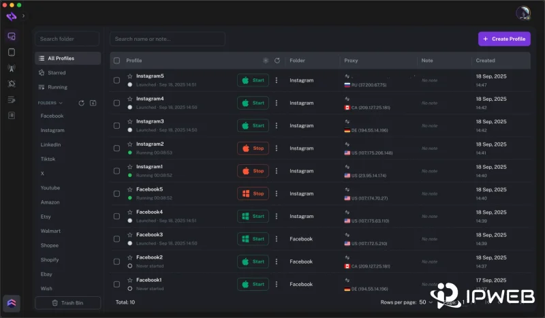Open more options for Instagram5
The height and width of the screenshot is (318, 545).
point(277,80)
